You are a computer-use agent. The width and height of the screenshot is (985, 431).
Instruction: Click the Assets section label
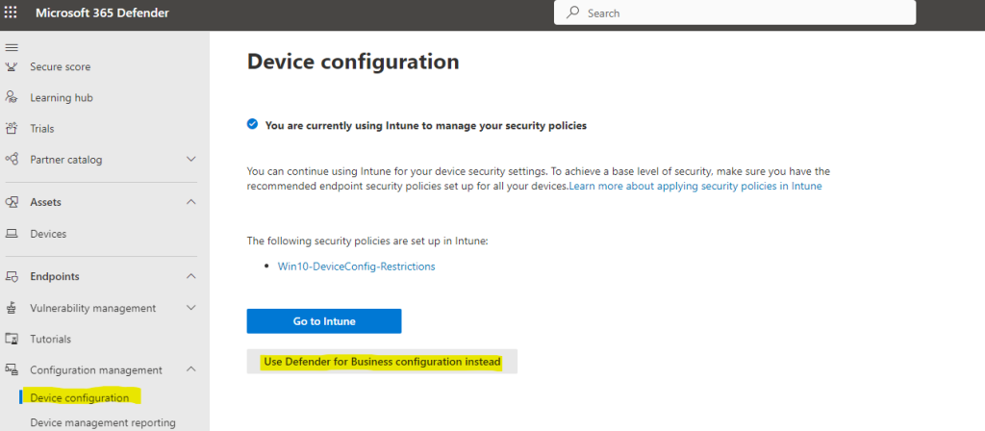pyautogui.click(x=45, y=202)
